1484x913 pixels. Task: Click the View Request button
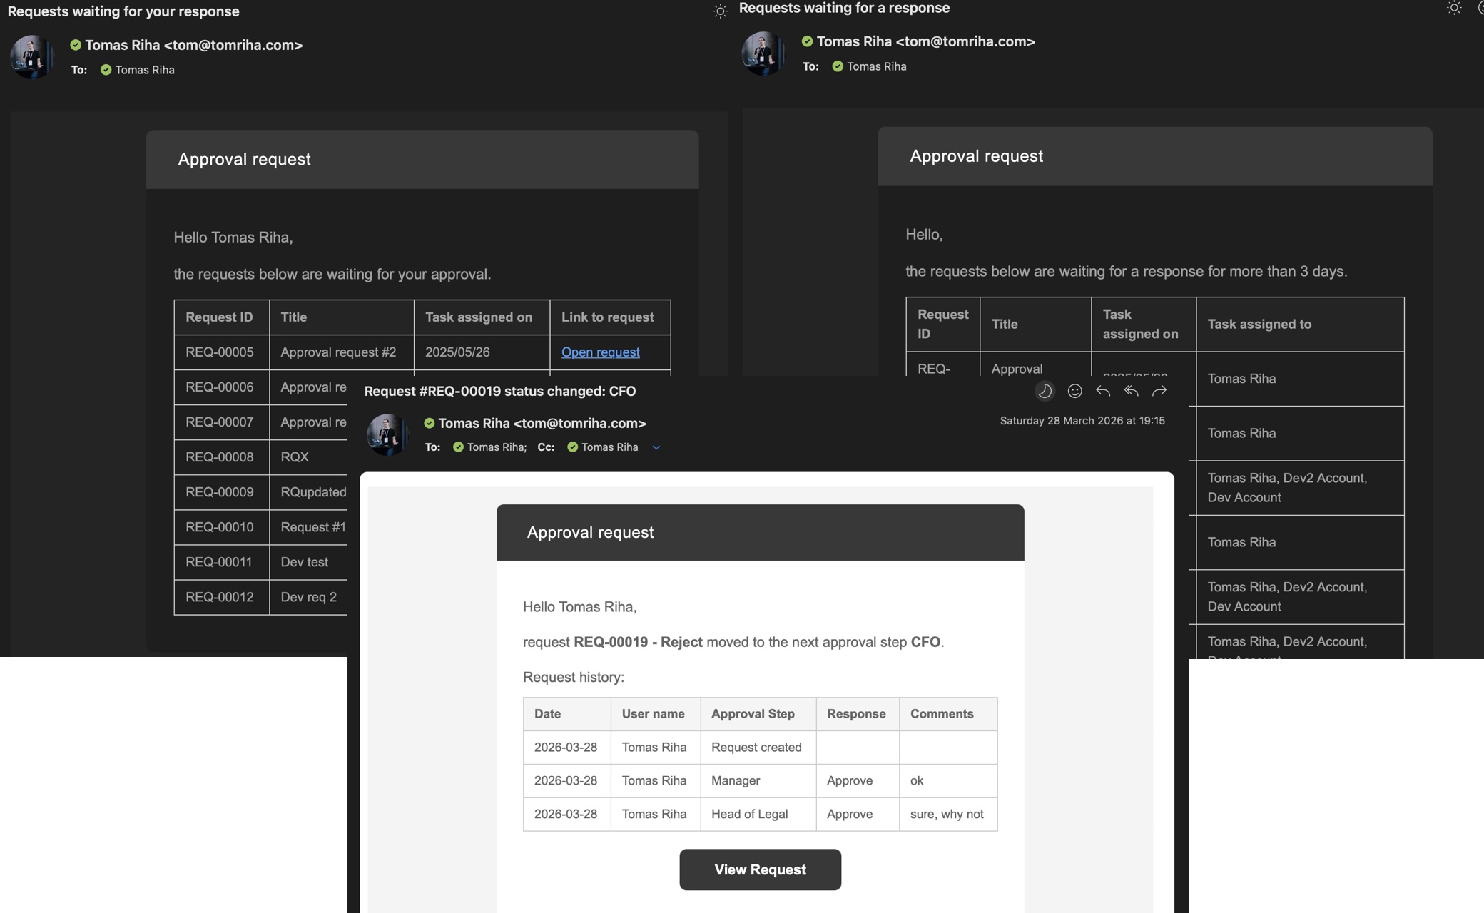760,869
